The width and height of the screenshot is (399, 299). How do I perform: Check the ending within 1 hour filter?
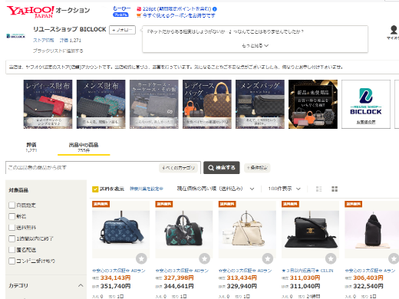(12, 238)
